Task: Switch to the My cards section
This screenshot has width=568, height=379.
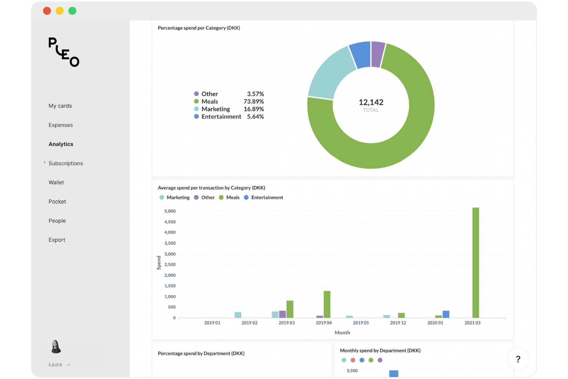Action: pos(60,106)
